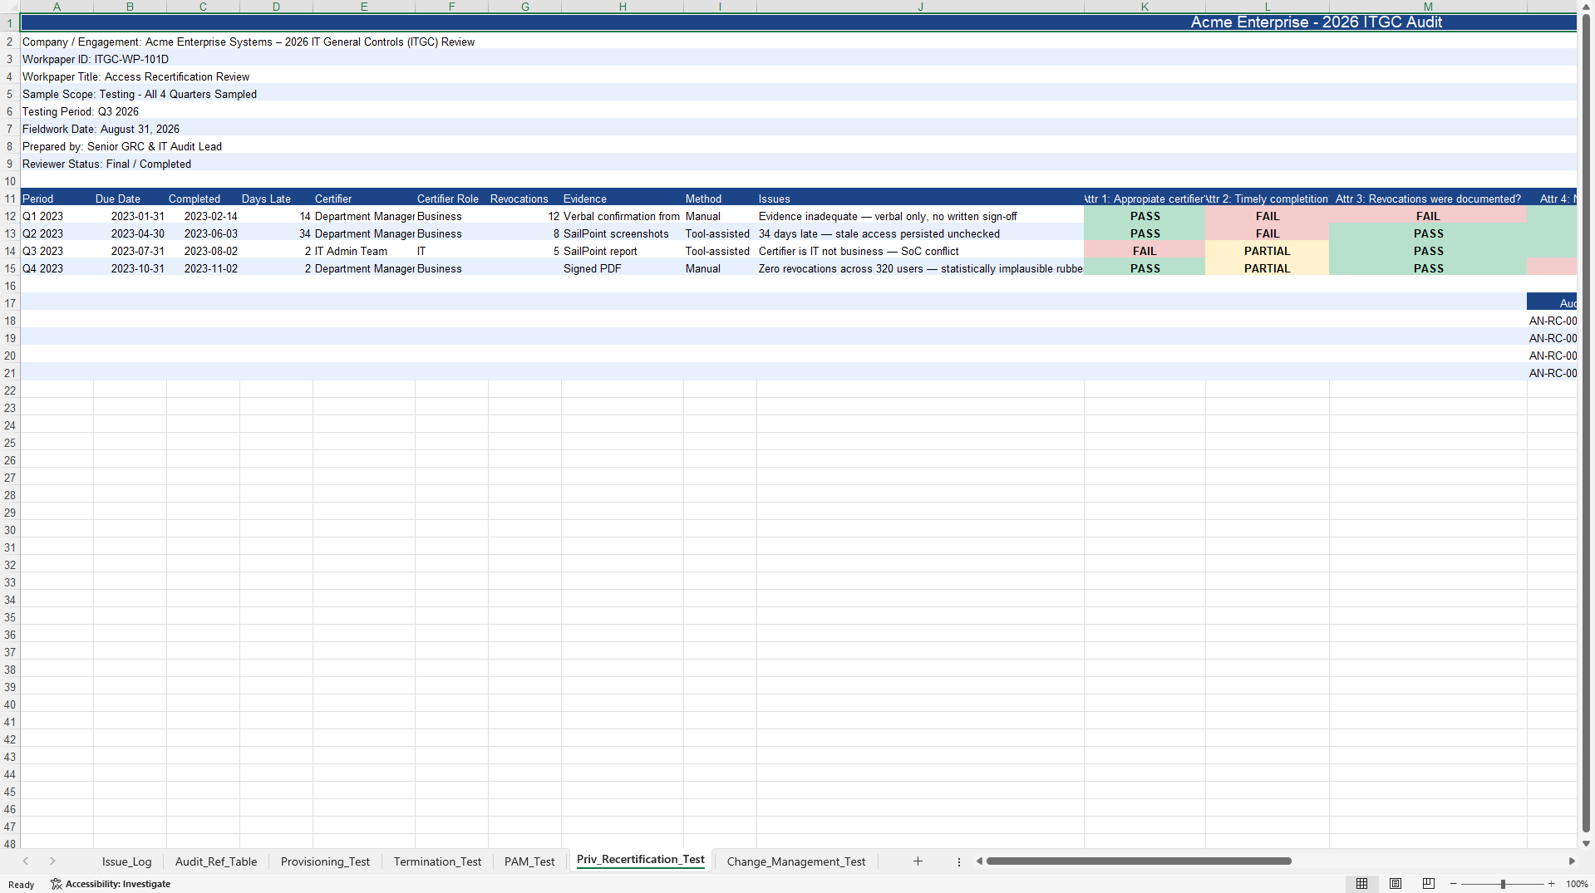Go to next sheet tab arrow
The height and width of the screenshot is (893, 1595).
[x=52, y=861]
